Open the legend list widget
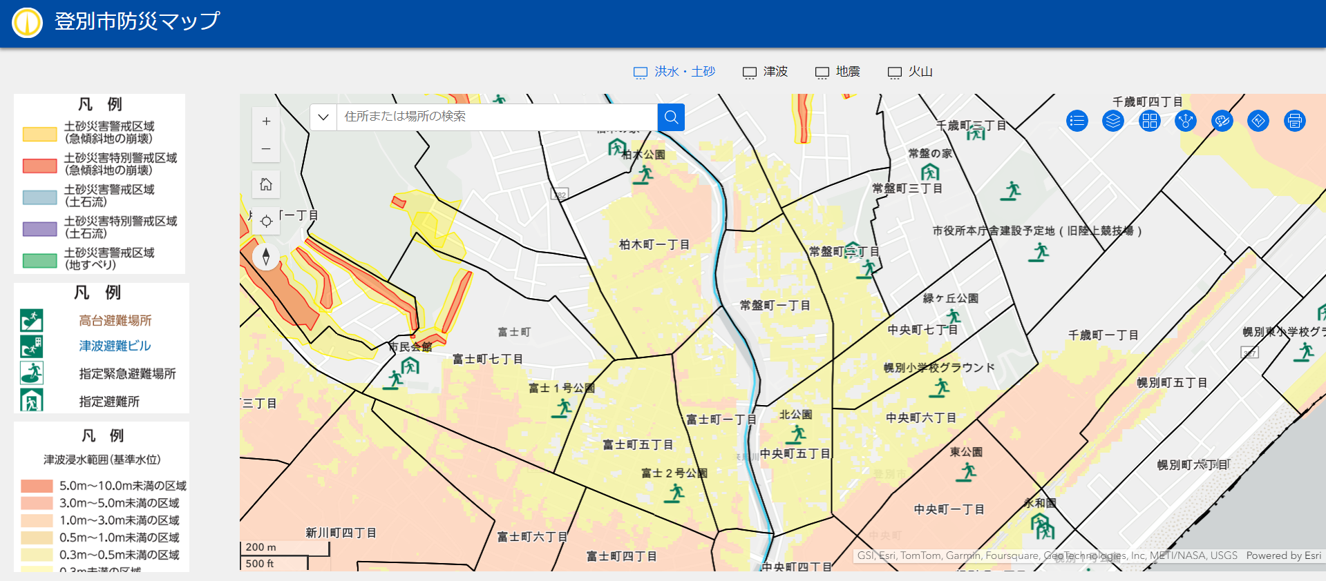 coord(1077,121)
